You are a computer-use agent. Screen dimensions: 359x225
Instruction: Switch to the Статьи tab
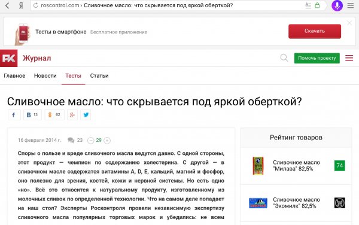[99, 76]
